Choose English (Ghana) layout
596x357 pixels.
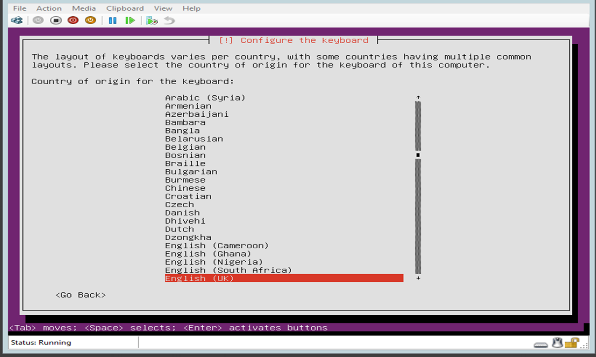coord(284,254)
